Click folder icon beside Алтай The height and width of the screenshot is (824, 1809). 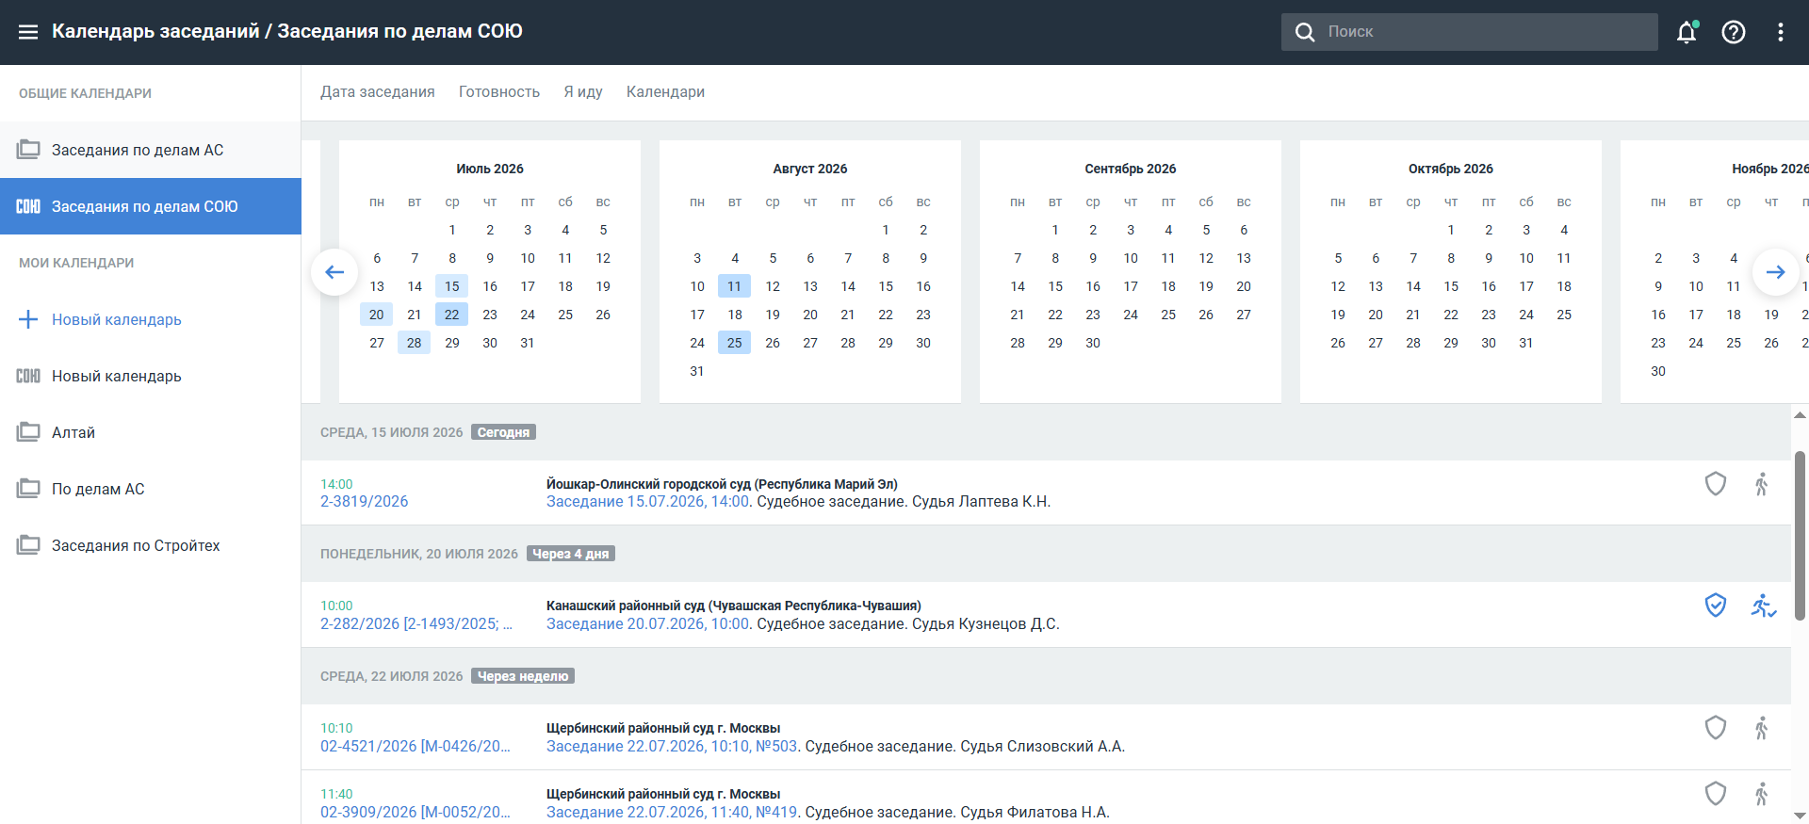pyautogui.click(x=28, y=432)
